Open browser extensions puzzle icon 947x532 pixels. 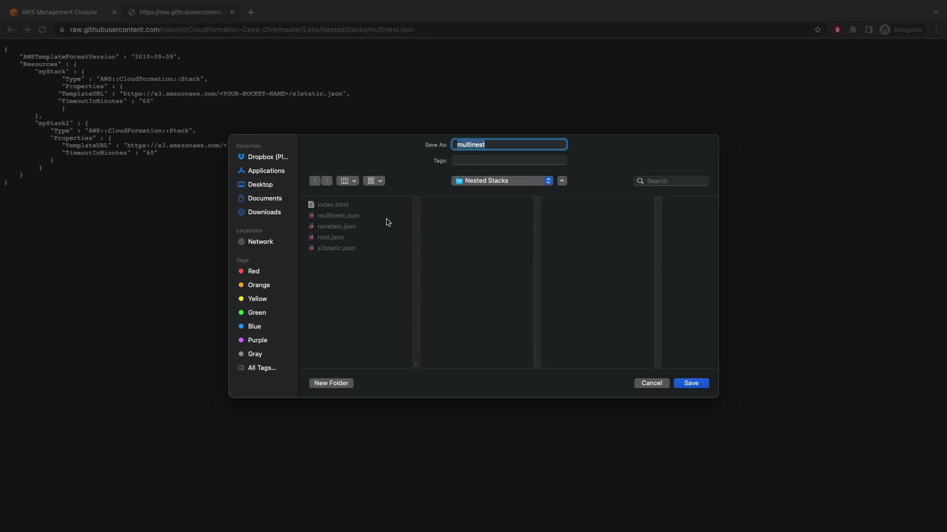pos(853,30)
